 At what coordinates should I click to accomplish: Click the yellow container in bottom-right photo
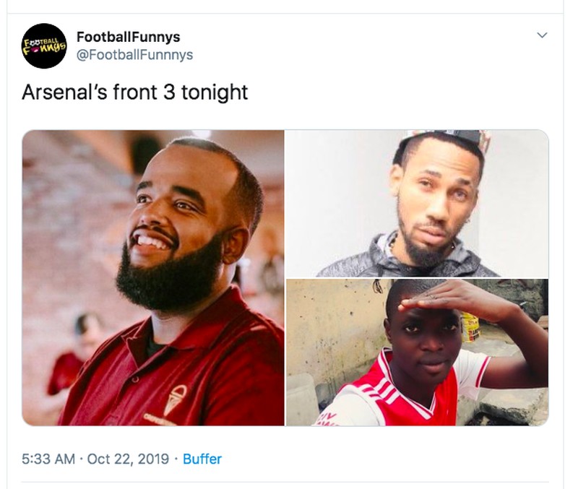click(x=470, y=327)
